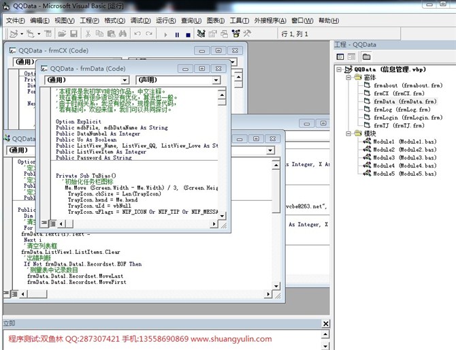
Task: Open procedure dropdown arrow in lower code window
Action: [270, 150]
